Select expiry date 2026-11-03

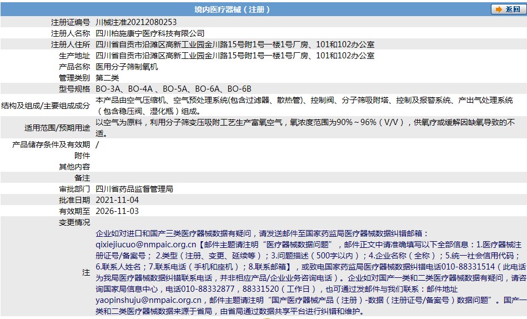pyautogui.click(x=117, y=211)
